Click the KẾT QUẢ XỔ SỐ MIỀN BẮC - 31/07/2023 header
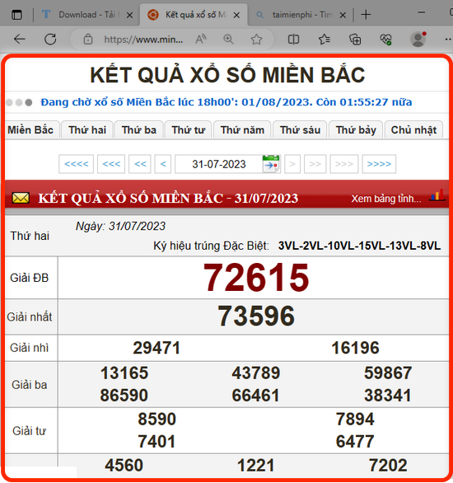The image size is (453, 483). (x=168, y=198)
